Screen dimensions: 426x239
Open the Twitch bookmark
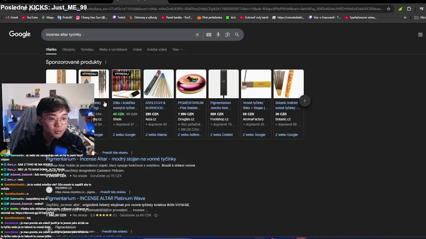coord(119,18)
